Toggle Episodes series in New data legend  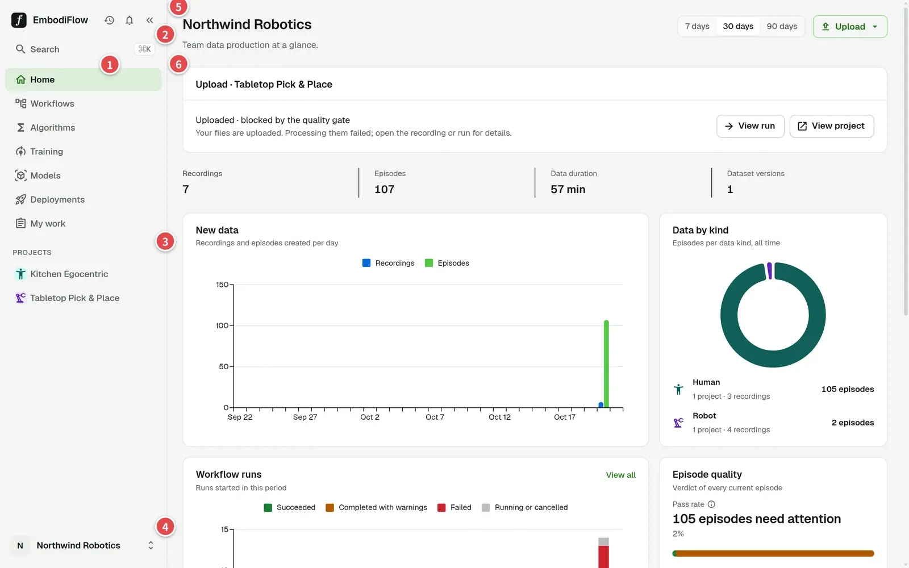[447, 263]
